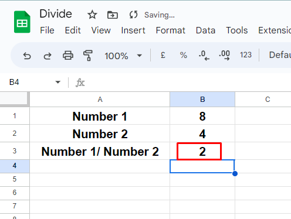Format as percent
Viewport: 291px width, 219px height.
(184, 55)
